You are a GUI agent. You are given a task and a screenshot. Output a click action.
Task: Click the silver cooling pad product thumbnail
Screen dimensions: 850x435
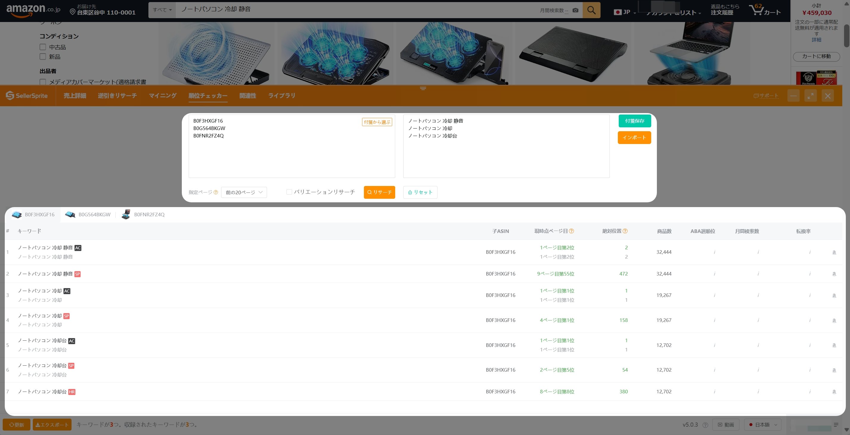(216, 53)
